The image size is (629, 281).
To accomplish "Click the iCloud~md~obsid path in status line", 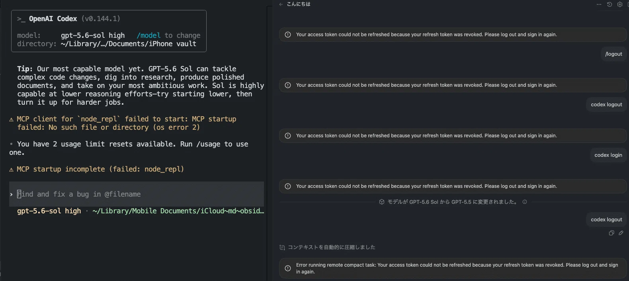I will pos(178,211).
